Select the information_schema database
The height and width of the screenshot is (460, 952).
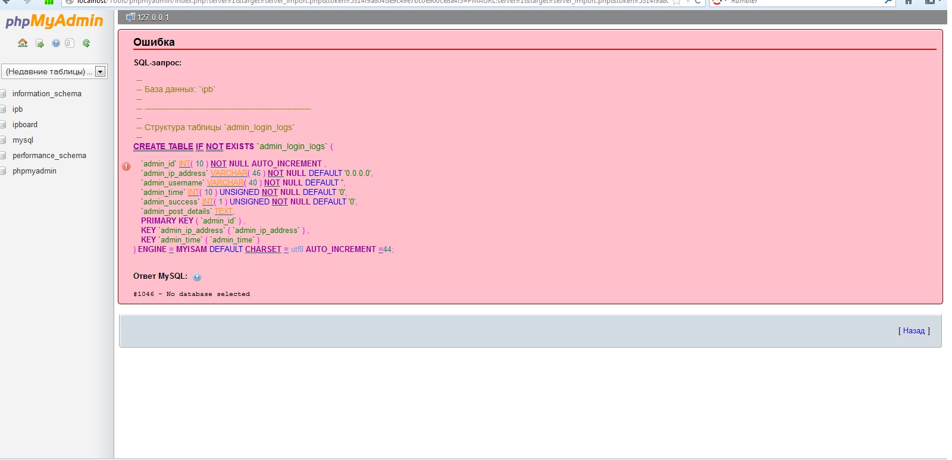click(x=46, y=94)
